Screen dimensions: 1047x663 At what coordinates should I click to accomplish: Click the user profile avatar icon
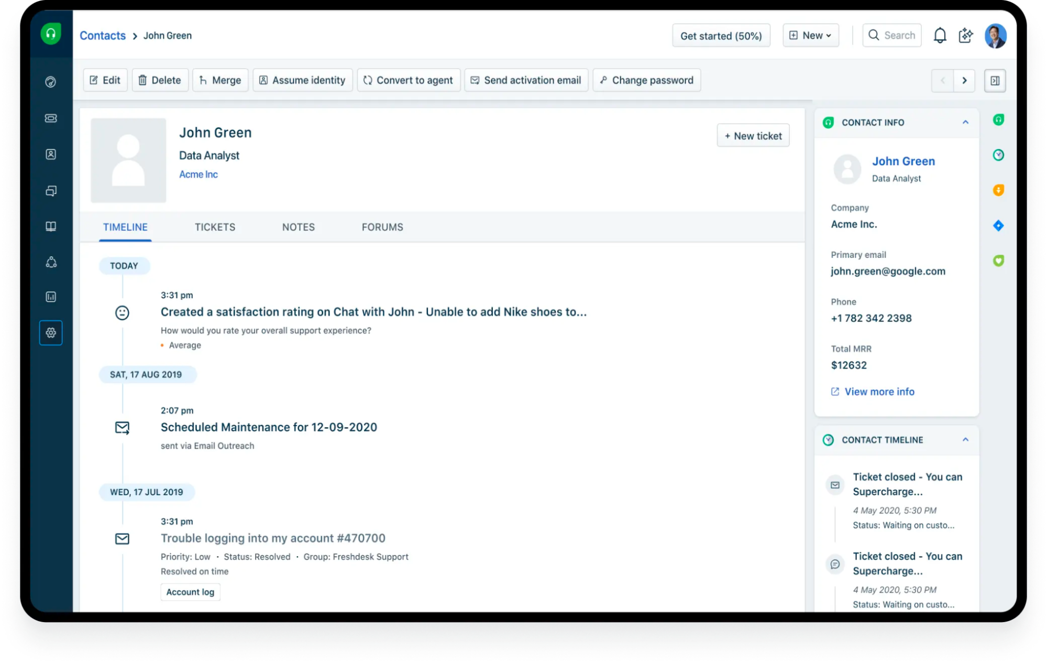tap(995, 35)
